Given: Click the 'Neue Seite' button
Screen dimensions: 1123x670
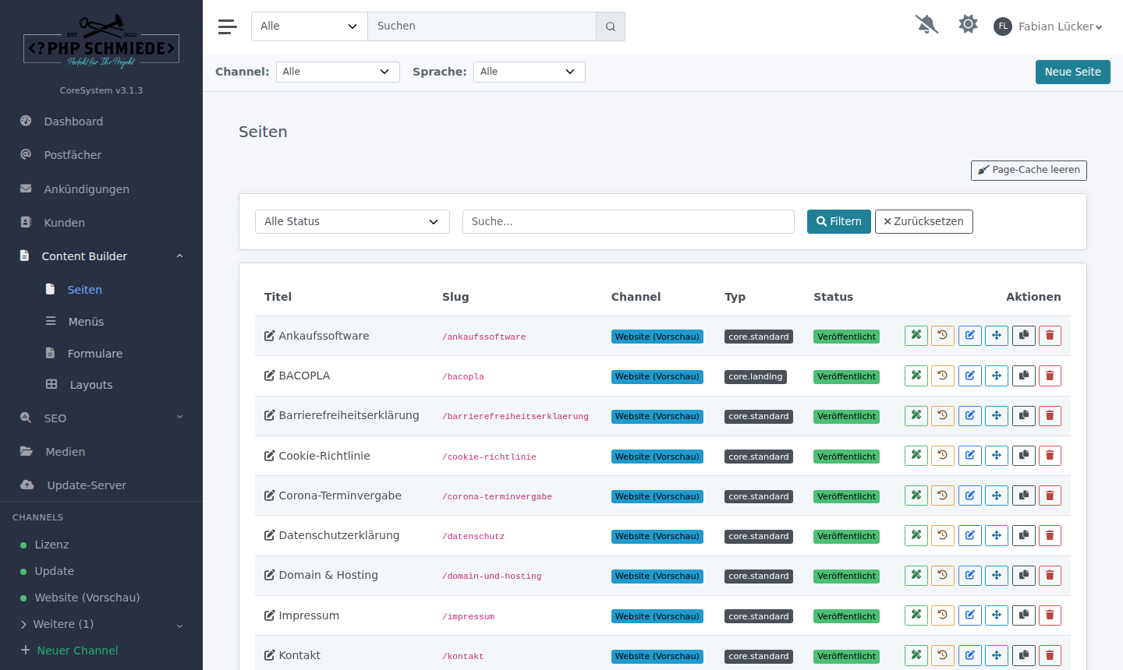Looking at the screenshot, I should [1073, 72].
